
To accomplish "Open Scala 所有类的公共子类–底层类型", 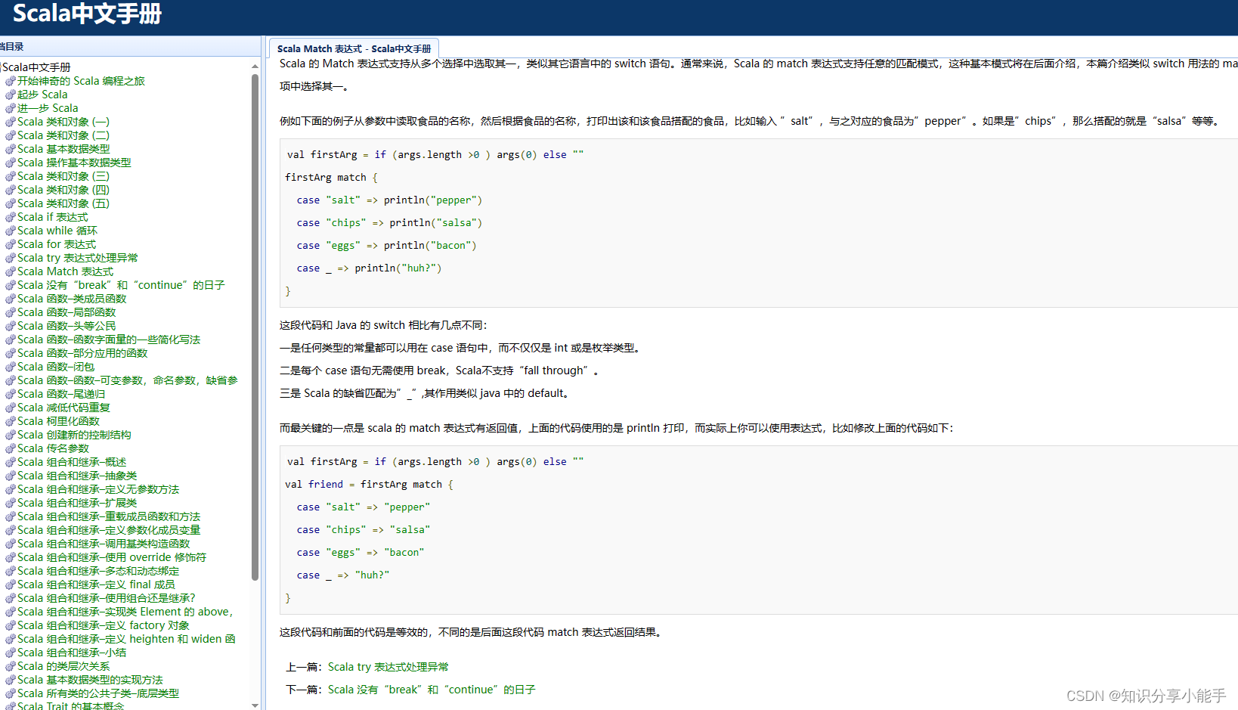I will click(98, 693).
